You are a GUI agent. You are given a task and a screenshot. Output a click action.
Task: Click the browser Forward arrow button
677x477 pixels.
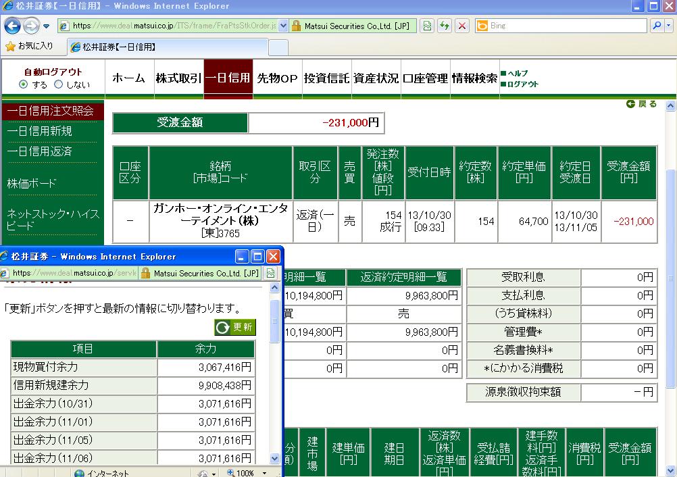[31, 26]
